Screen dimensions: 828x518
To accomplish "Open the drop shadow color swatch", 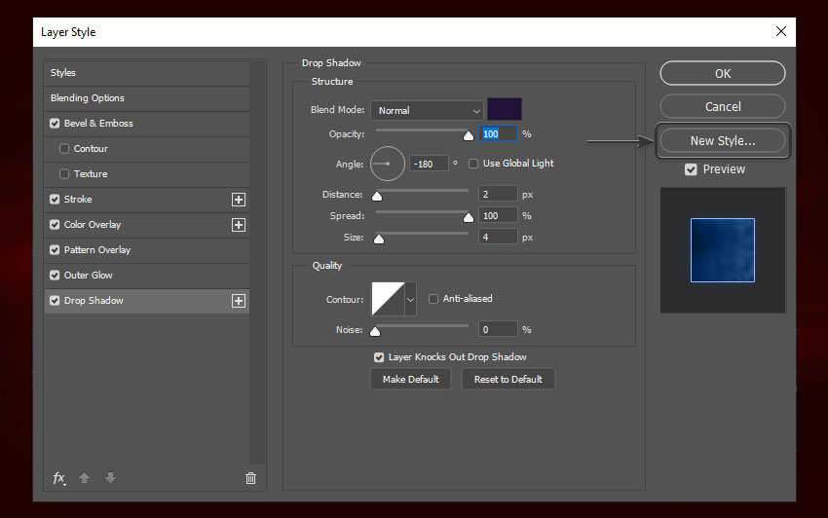I will [x=505, y=109].
